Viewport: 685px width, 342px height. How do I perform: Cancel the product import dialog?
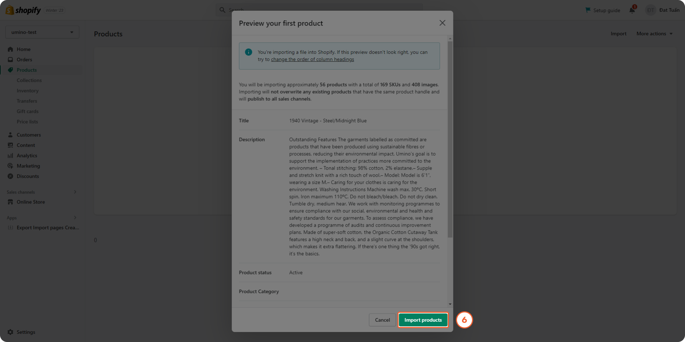tap(382, 320)
